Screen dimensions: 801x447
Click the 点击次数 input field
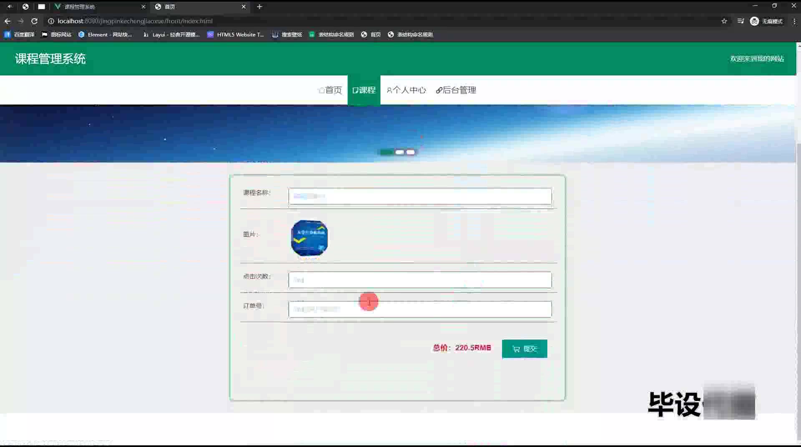click(420, 280)
